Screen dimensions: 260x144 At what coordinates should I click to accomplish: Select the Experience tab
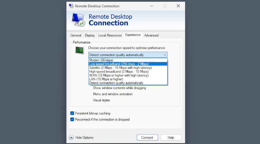click(x=133, y=35)
